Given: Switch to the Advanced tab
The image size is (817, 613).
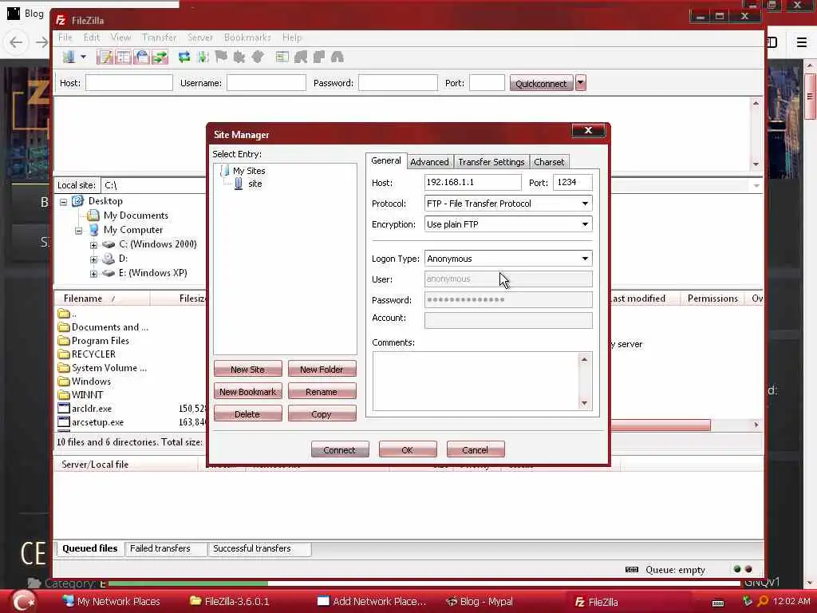Looking at the screenshot, I should click(429, 161).
